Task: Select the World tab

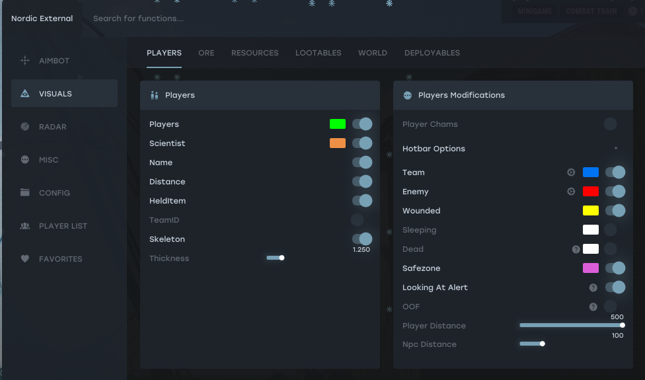Action: click(x=373, y=53)
